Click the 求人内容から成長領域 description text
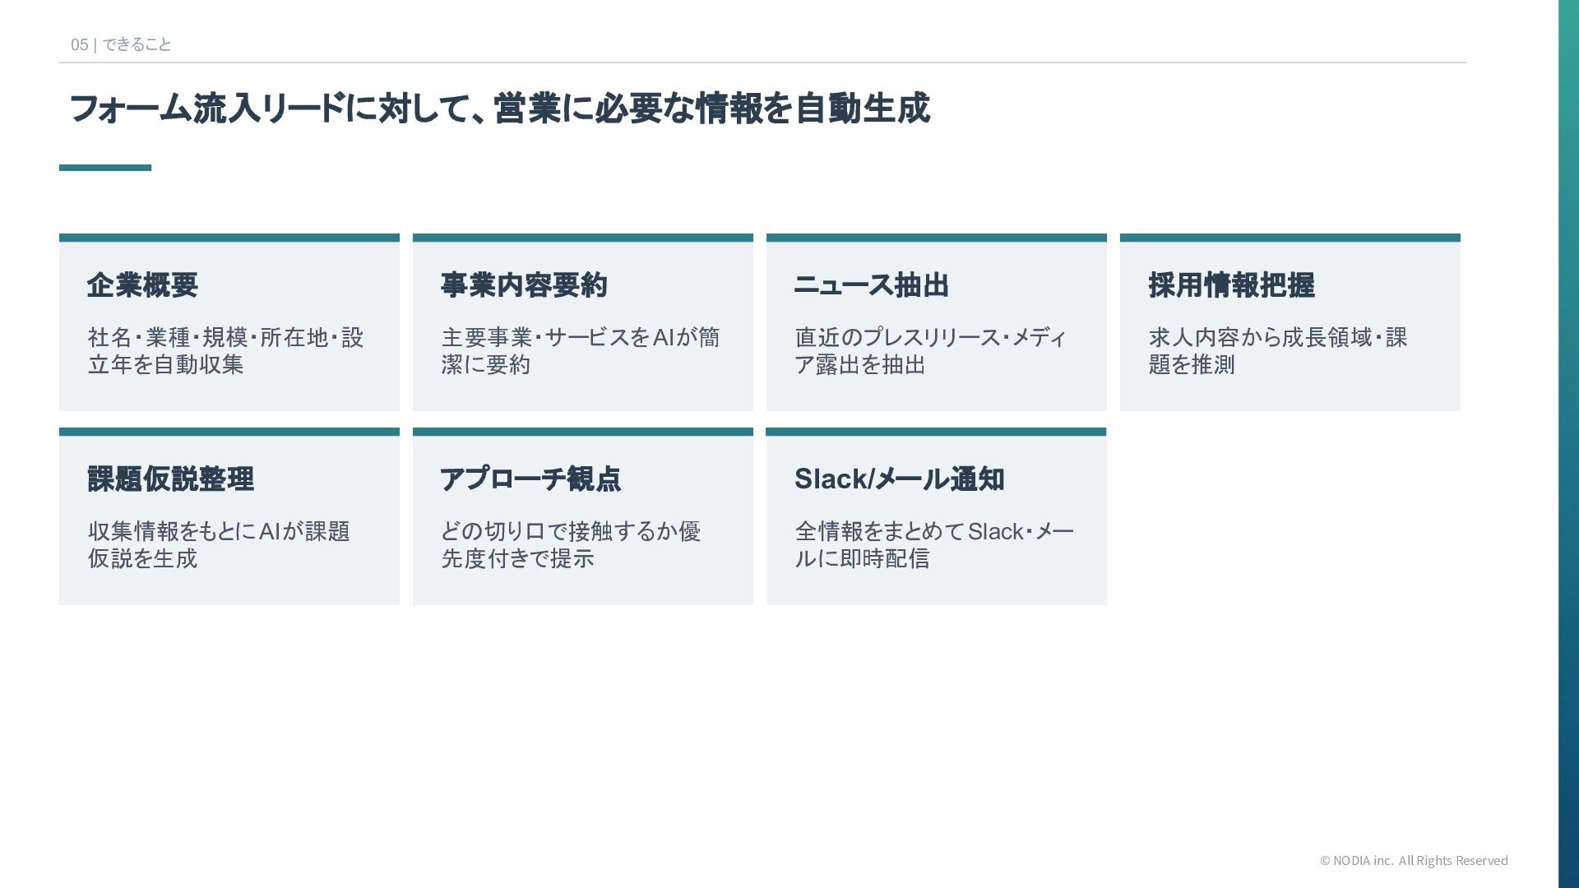 [x=1277, y=351]
